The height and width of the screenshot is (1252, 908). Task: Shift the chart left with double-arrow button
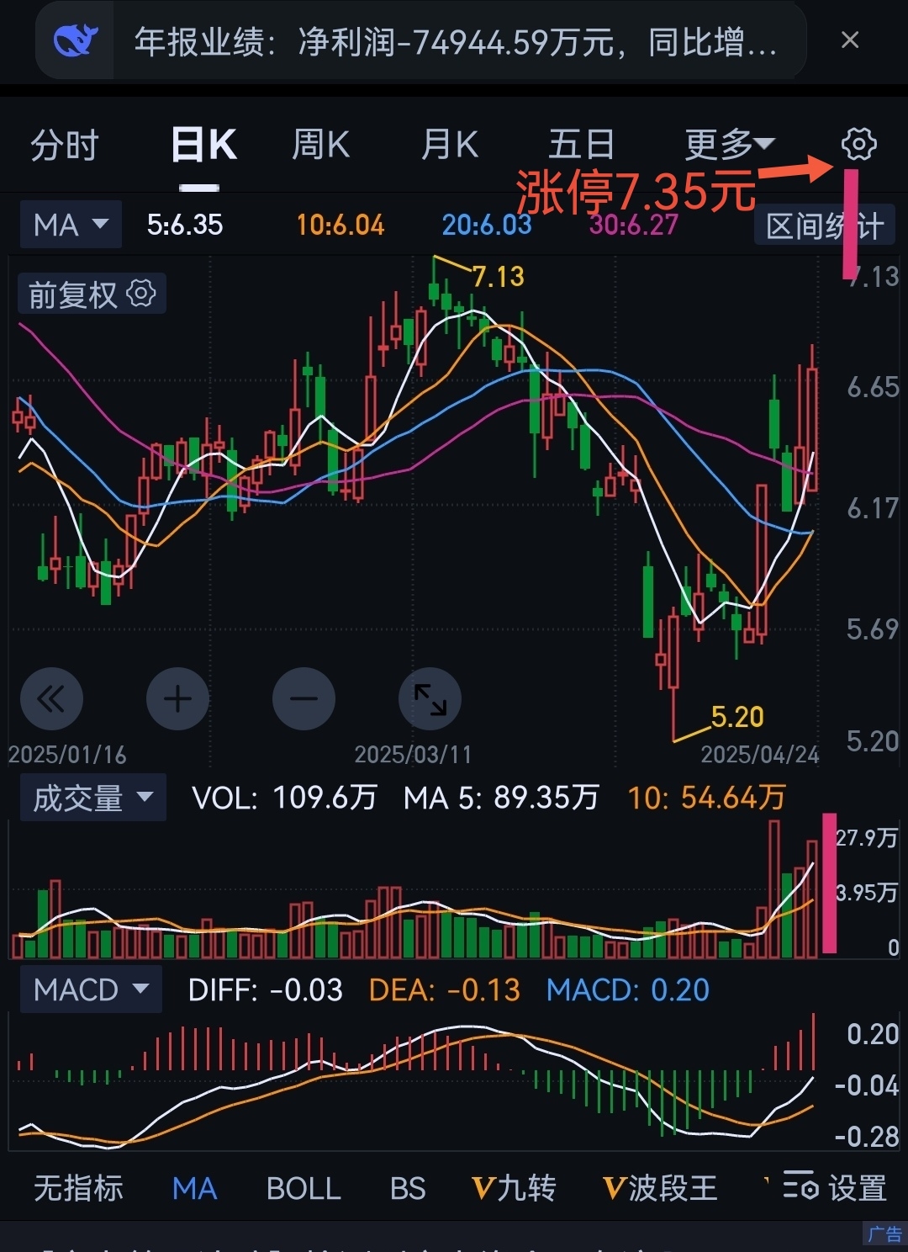(x=51, y=698)
